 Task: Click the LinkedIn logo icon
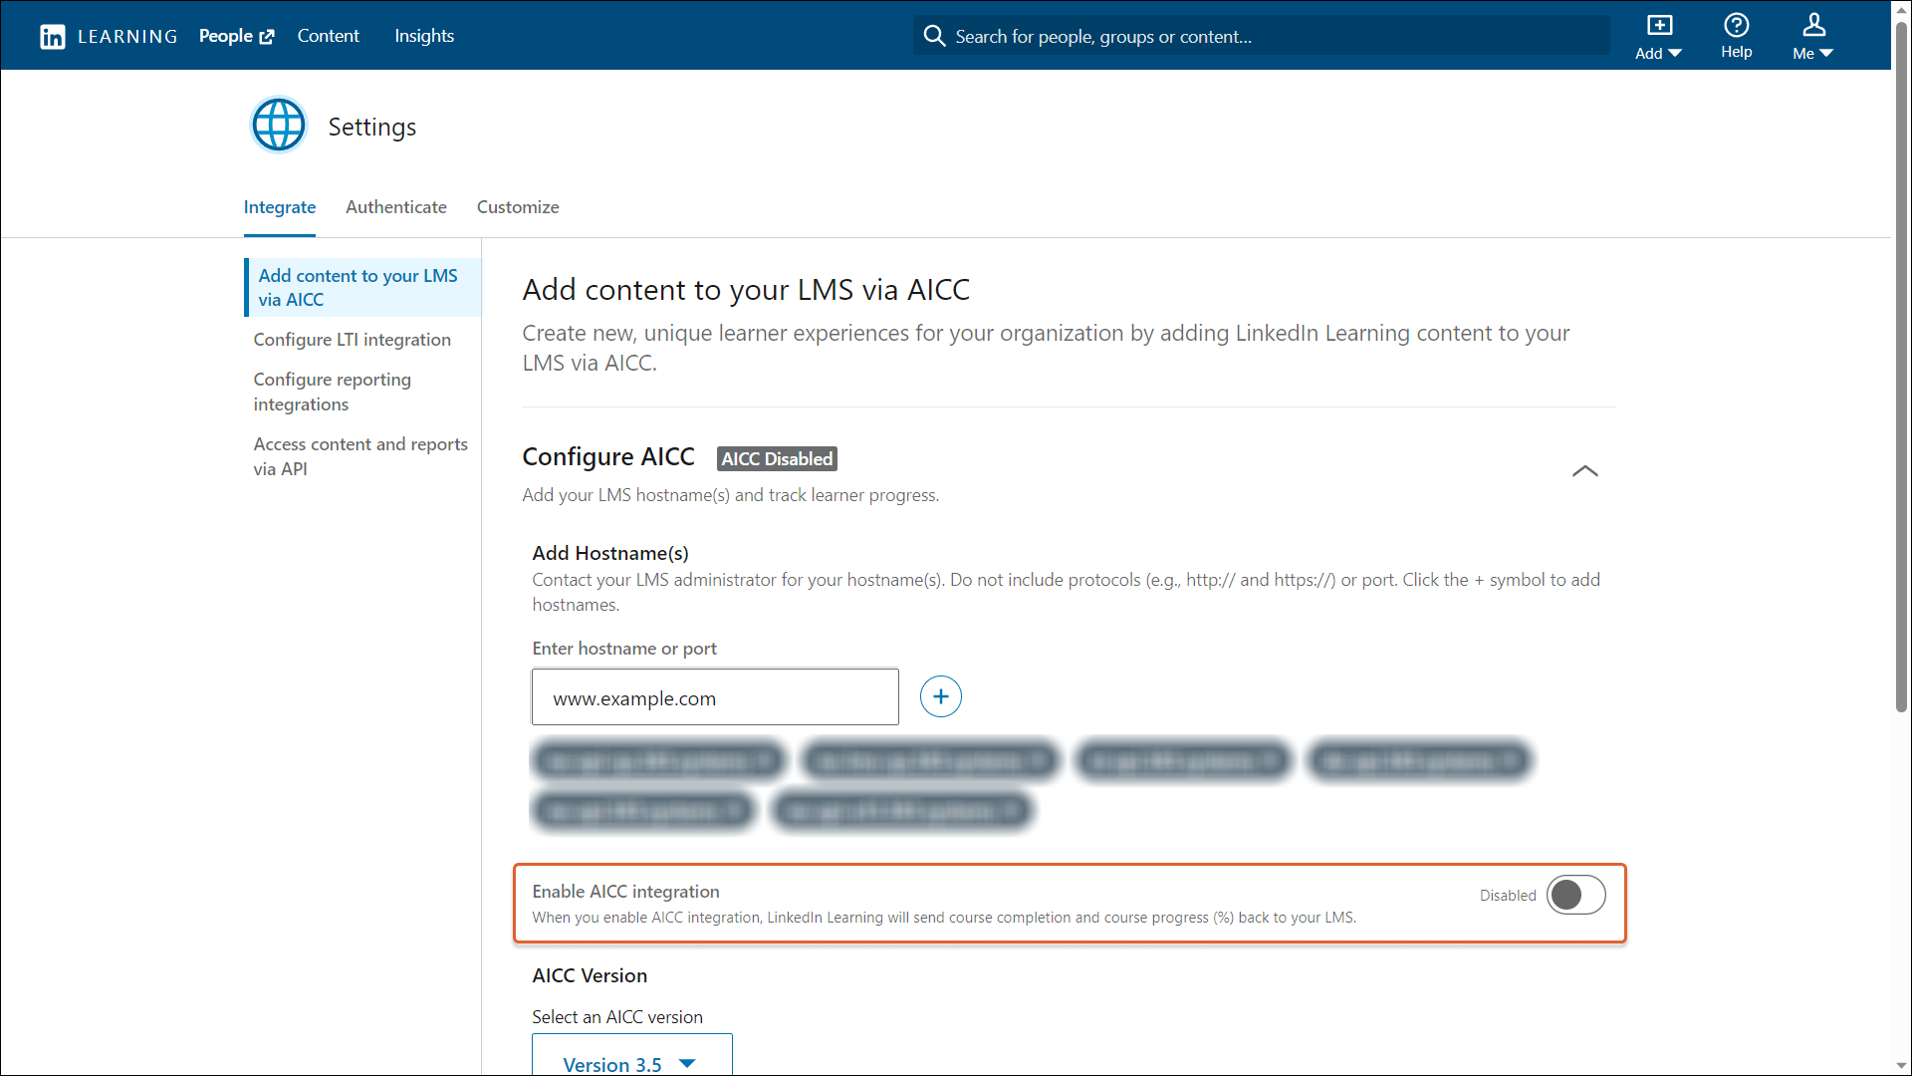52,37
